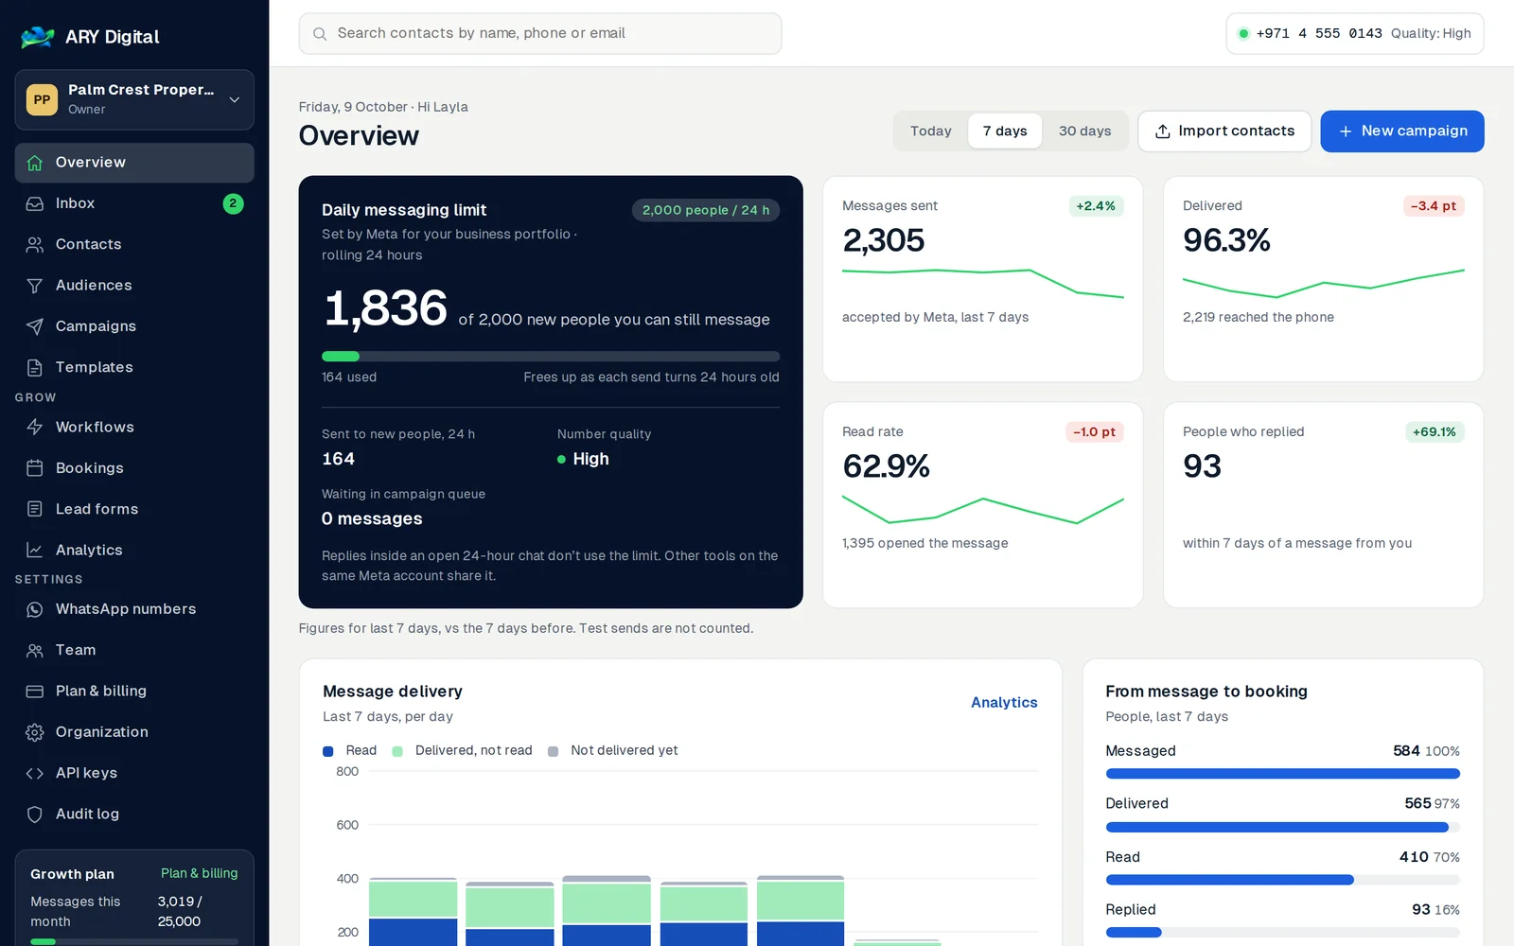The image size is (1514, 946).
Task: Click the Team members icon
Action: click(x=35, y=650)
